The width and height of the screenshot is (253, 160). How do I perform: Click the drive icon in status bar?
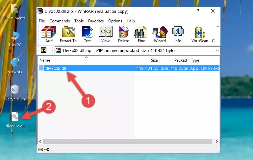pyautogui.click(x=40, y=149)
